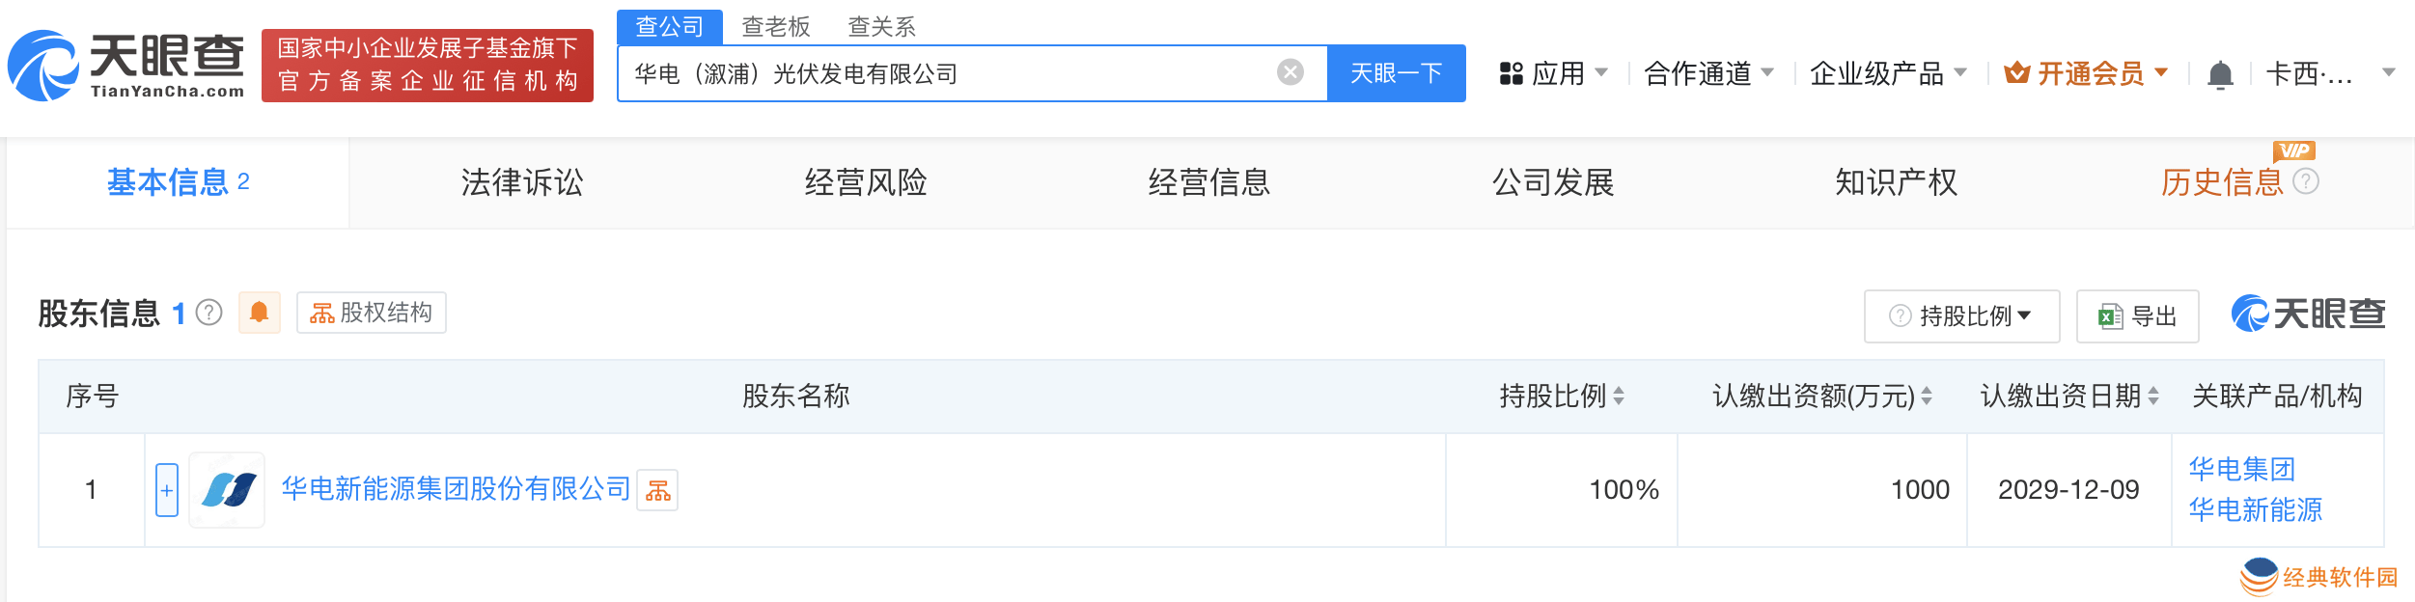
Task: Open the 应用 dropdown menu
Action: pyautogui.click(x=1553, y=73)
